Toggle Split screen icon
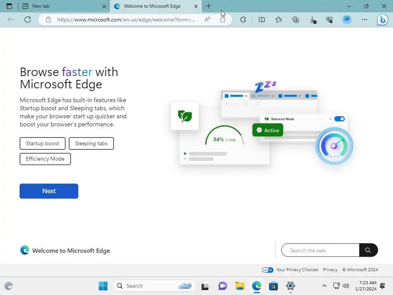The image size is (393, 295). pos(261,20)
